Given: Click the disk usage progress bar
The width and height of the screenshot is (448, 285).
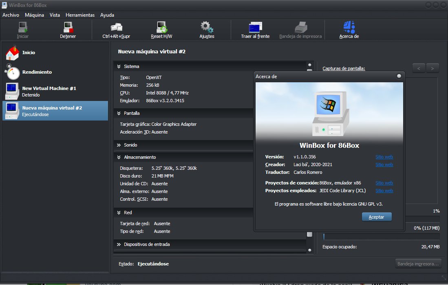Looking at the screenshot, I should click(x=381, y=237).
